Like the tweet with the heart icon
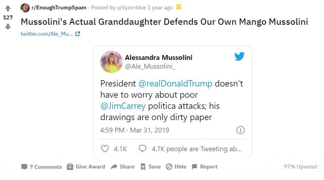 click(105, 148)
